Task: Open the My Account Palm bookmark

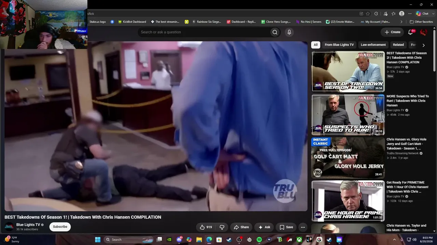Action: pyautogui.click(x=375, y=22)
